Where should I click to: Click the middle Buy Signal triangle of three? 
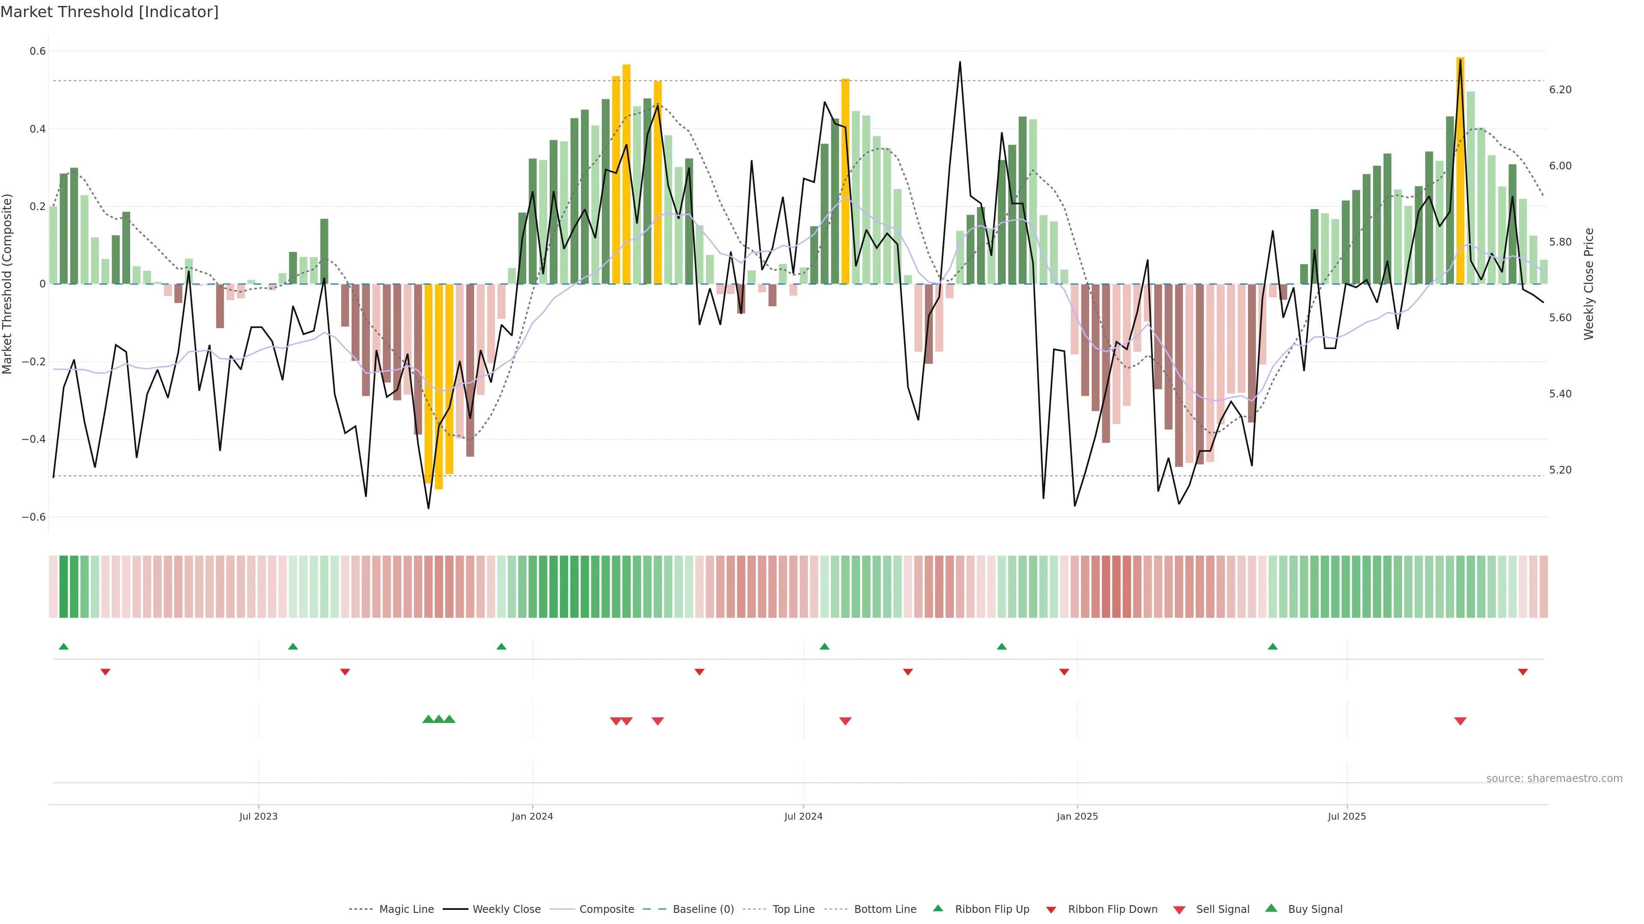pyautogui.click(x=439, y=719)
